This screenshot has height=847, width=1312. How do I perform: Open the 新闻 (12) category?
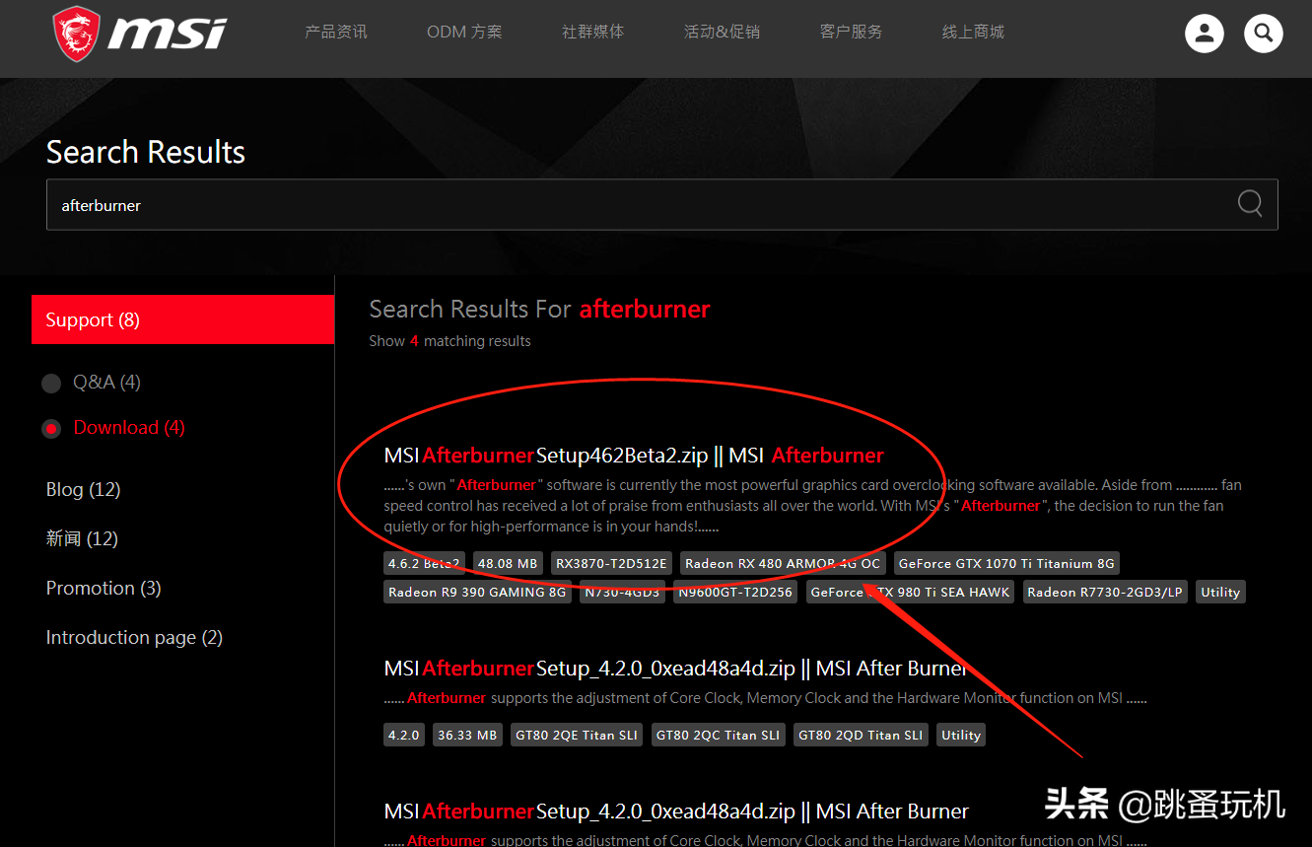(x=82, y=538)
